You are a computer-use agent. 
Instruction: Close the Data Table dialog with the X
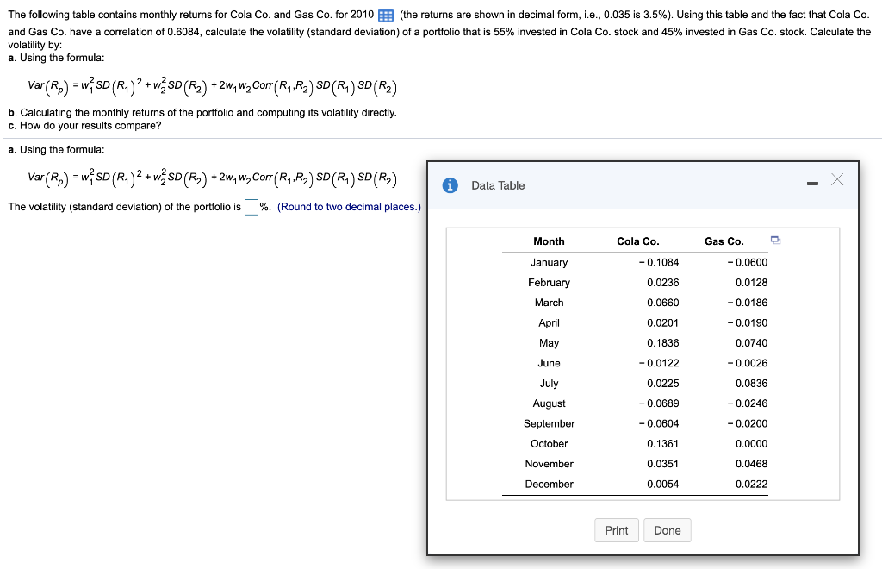837,179
